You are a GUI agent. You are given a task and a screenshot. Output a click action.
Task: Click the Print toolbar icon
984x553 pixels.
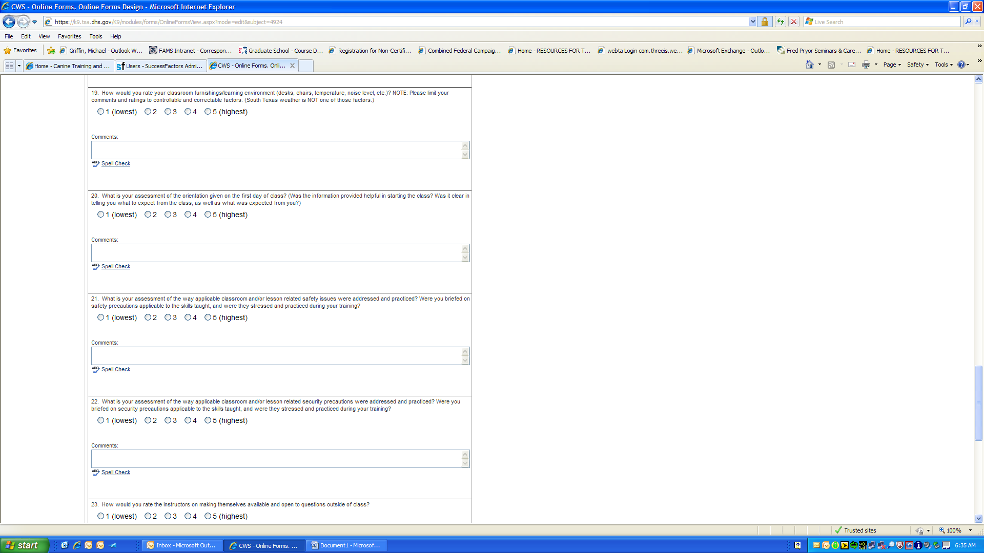(866, 65)
